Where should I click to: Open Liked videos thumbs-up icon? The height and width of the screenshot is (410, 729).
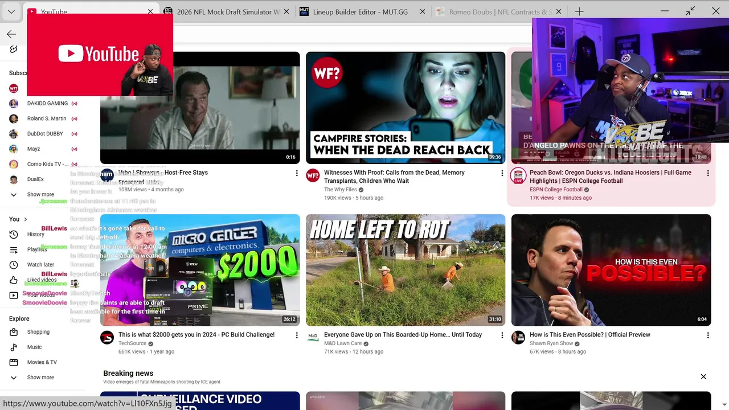(14, 280)
